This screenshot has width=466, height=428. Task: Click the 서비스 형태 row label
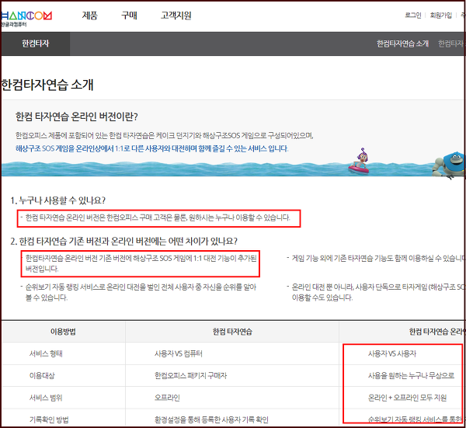click(46, 353)
